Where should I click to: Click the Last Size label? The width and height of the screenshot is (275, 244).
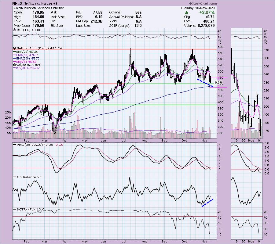click(83, 26)
